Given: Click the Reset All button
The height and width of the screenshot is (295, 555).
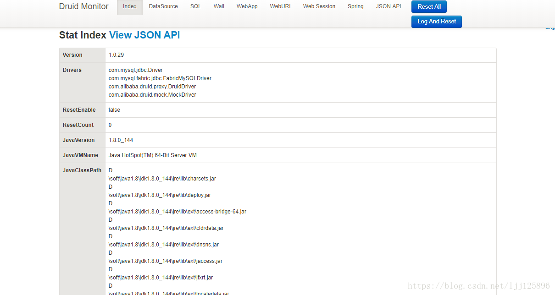Looking at the screenshot, I should click(x=429, y=7).
